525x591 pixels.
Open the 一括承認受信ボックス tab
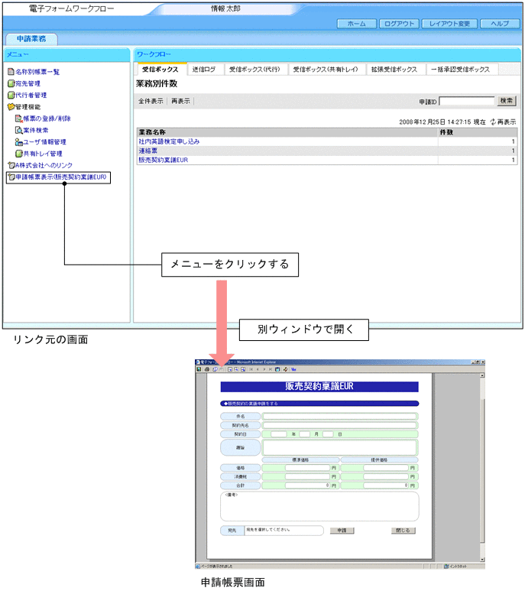click(461, 70)
